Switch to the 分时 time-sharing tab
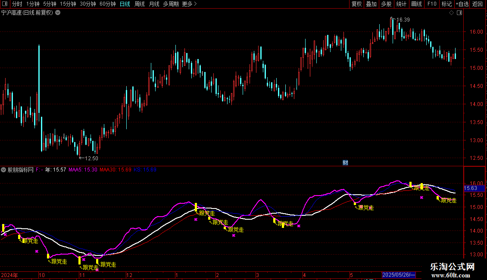This screenshot has height=280, width=487. click(17, 4)
